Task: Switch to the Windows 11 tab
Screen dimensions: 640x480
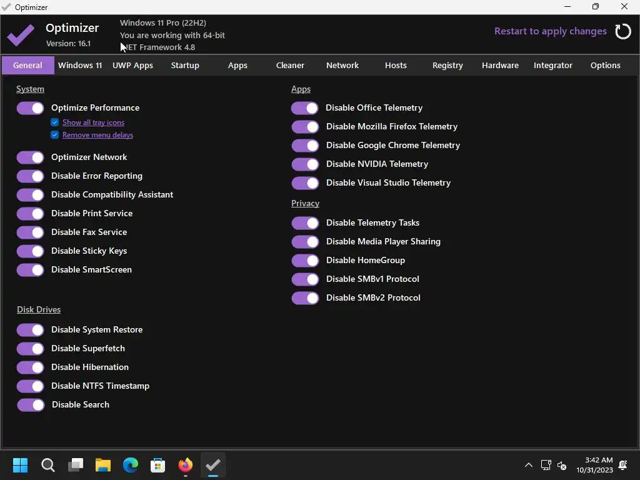Action: pyautogui.click(x=80, y=65)
